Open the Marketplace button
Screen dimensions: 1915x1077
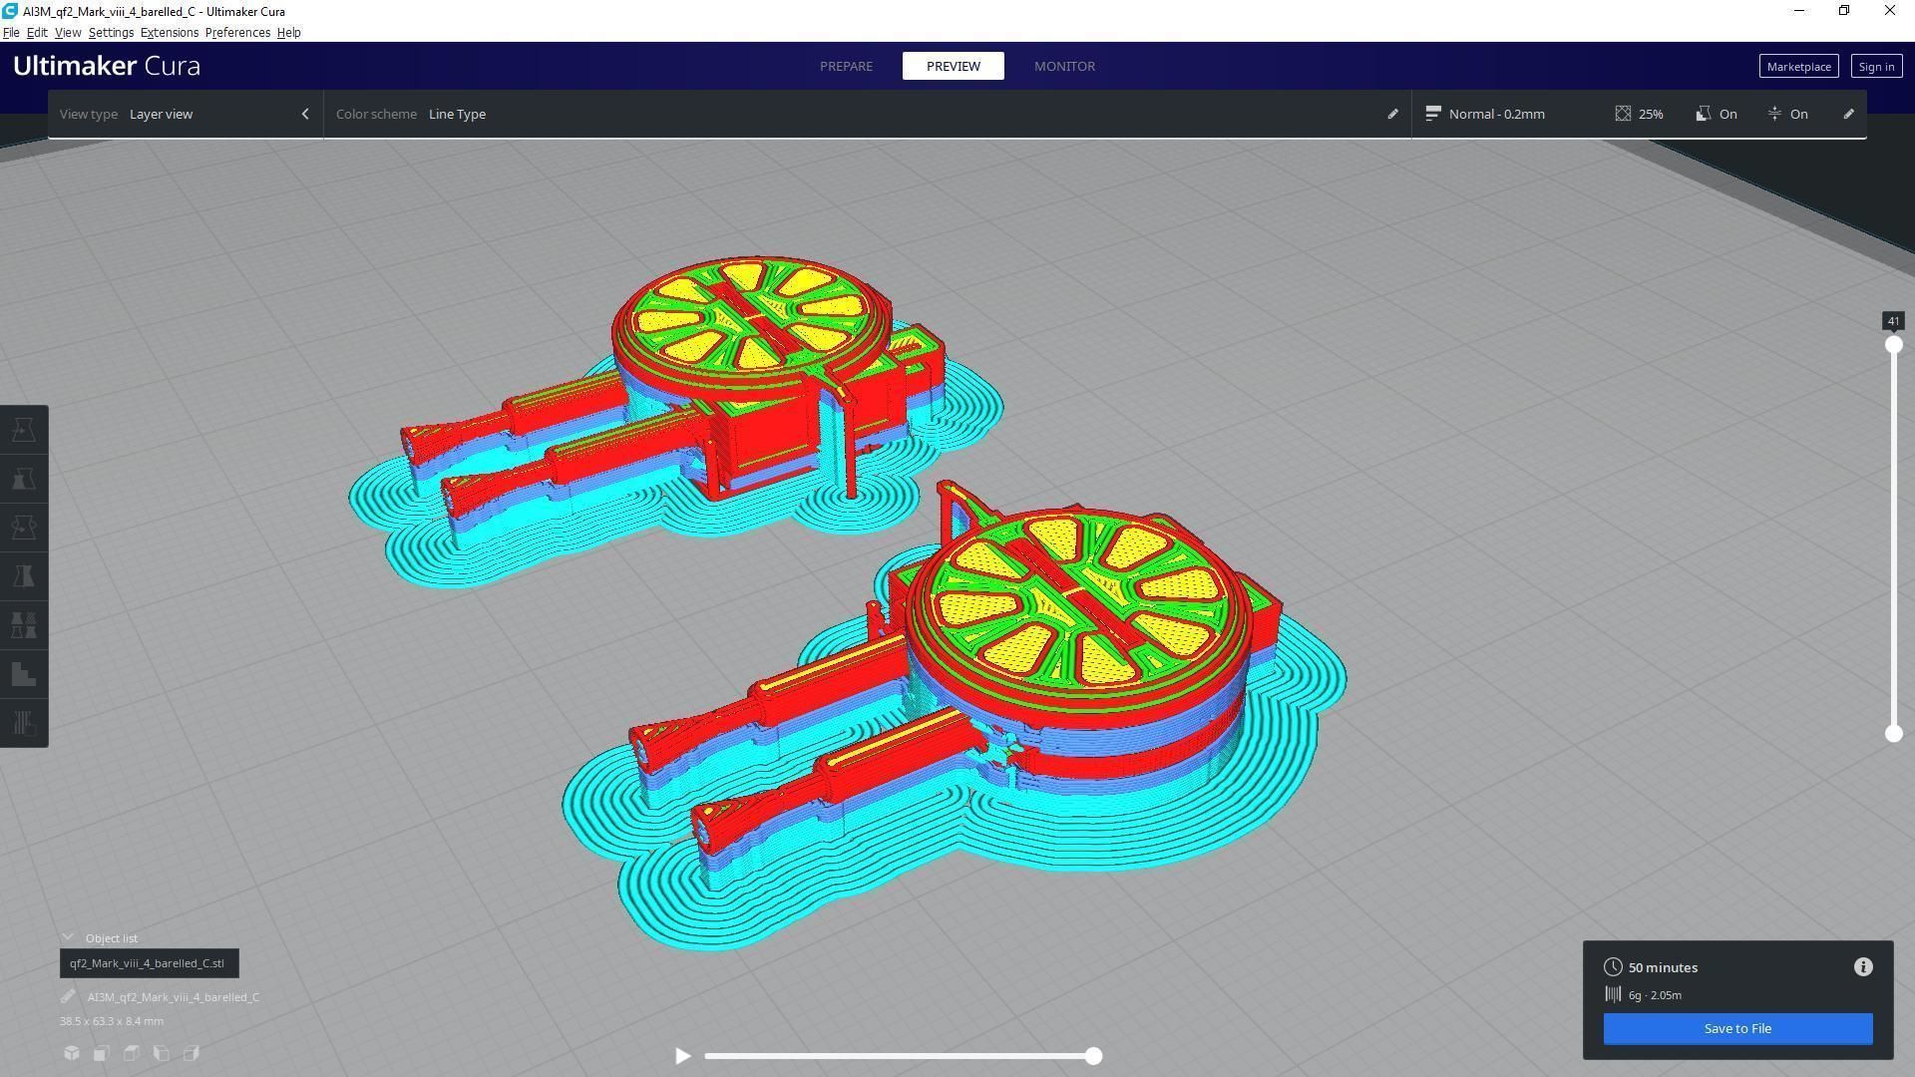1798,67
